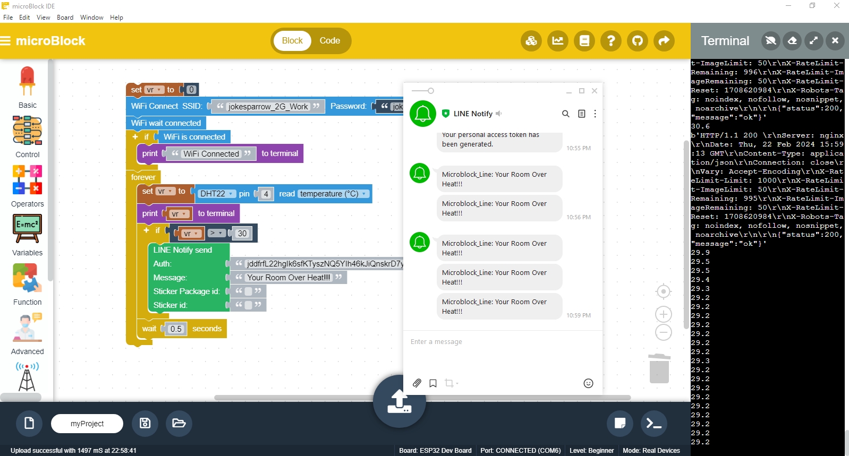
Task: Select the Operators block category
Action: [27, 186]
